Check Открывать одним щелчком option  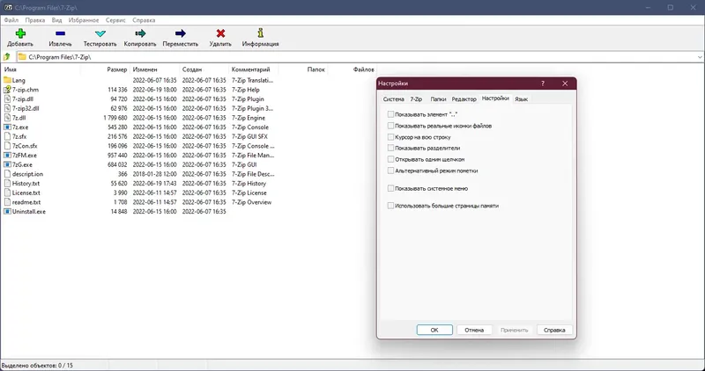pyautogui.click(x=390, y=159)
